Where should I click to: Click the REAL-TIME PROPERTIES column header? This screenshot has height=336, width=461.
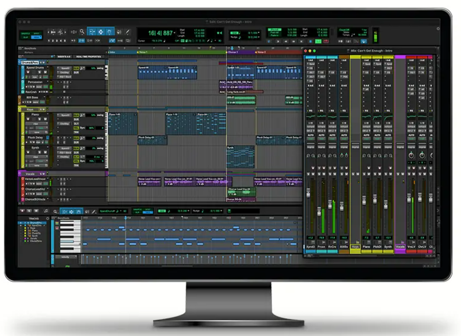[89, 57]
